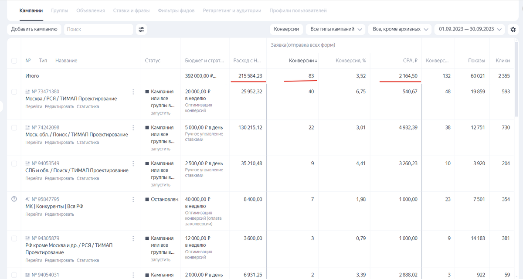The width and height of the screenshot is (523, 279).
Task: Click the campaign name МК | Конкуренты | Вся РФ
Action: (54, 206)
